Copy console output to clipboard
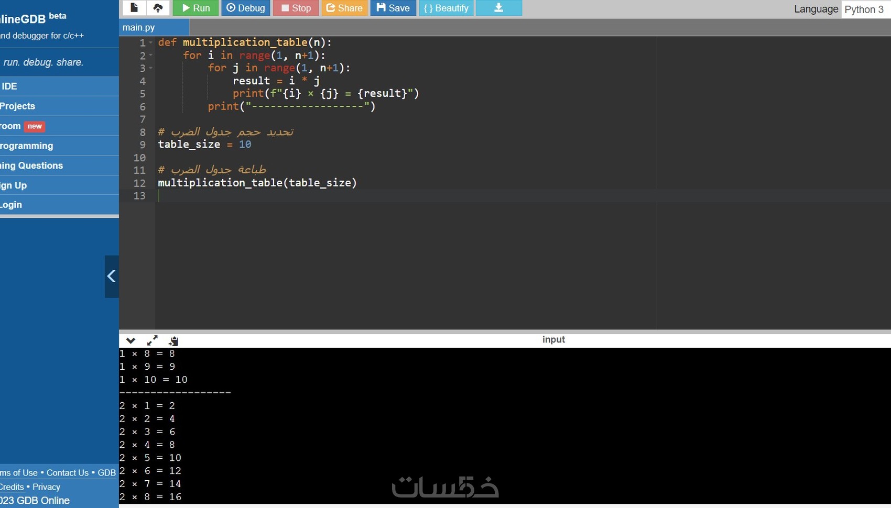 (x=173, y=340)
